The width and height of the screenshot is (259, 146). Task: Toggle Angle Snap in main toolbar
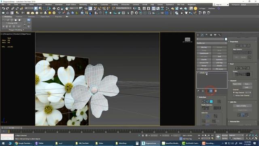point(100,8)
